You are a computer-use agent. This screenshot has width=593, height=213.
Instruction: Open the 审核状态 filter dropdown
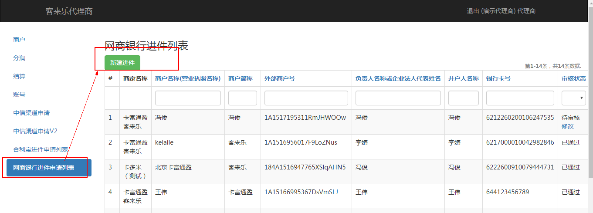[x=573, y=98]
